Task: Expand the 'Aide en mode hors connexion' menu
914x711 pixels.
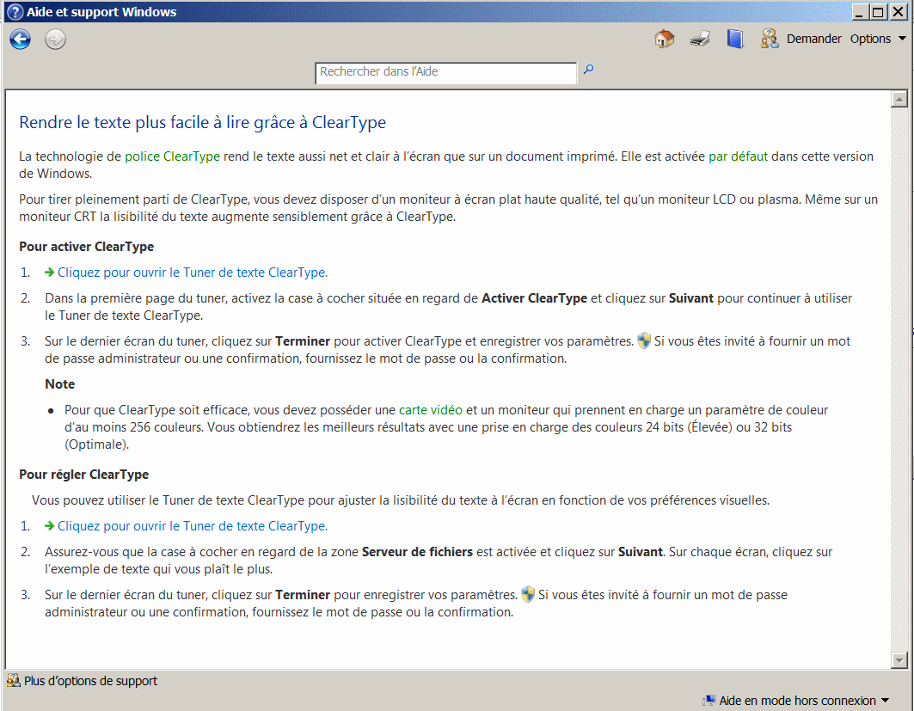Action: tap(796, 701)
